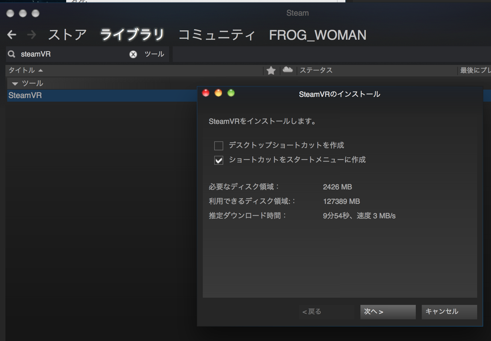Screen dimensions: 491x341
Task: Click the 2426 MB required space value
Action: click(x=337, y=187)
